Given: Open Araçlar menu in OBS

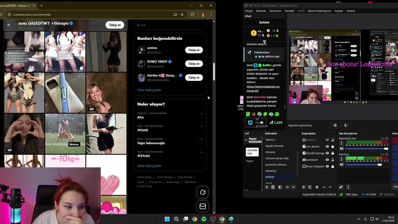Looking at the screenshot, I should click(339, 11).
